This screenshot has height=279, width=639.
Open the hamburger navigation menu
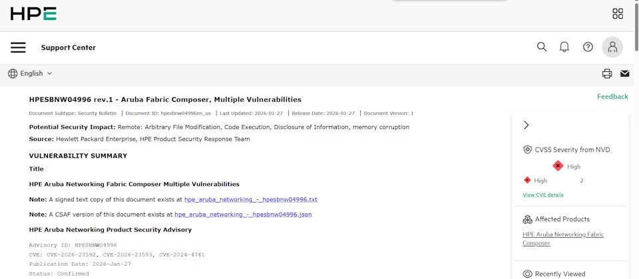coord(18,47)
